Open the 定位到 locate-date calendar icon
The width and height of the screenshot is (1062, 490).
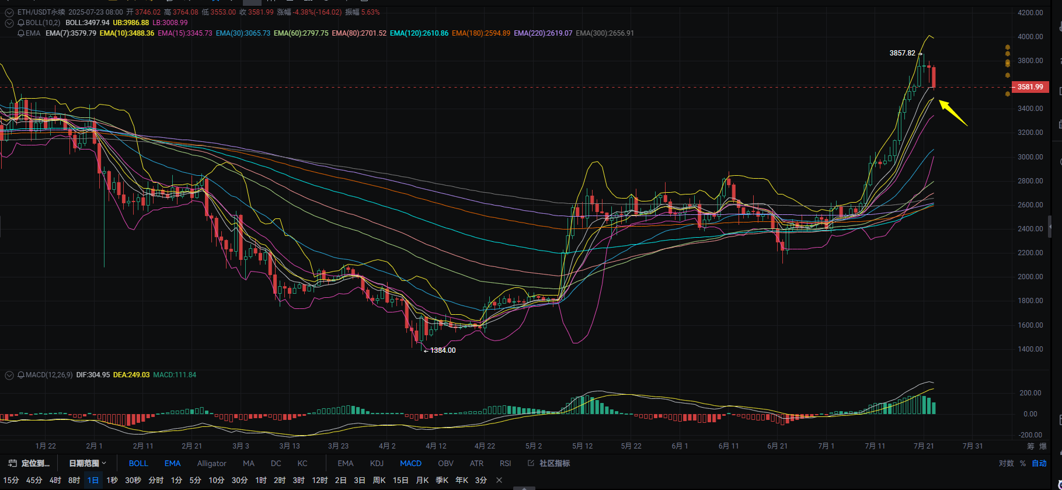12,463
